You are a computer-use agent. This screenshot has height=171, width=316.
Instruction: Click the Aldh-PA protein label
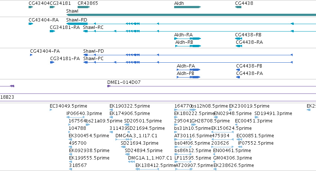pyautogui.click(x=186, y=66)
